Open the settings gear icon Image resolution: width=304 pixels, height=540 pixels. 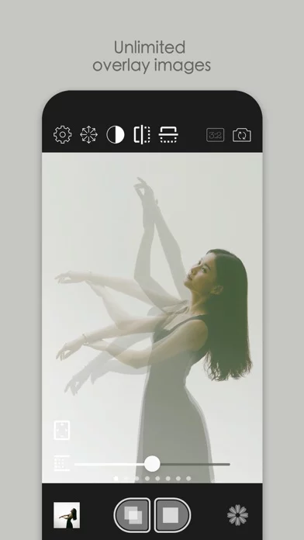pos(63,135)
